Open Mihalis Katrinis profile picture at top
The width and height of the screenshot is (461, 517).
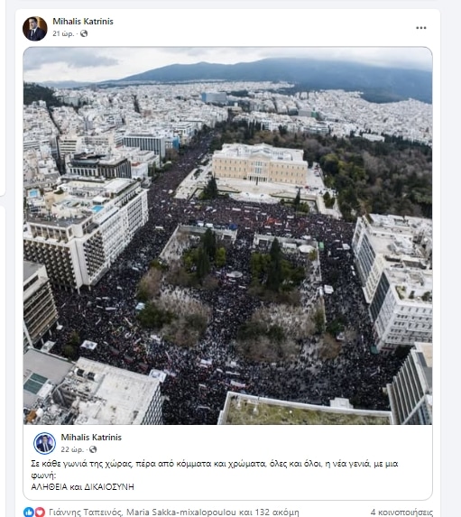(x=35, y=29)
